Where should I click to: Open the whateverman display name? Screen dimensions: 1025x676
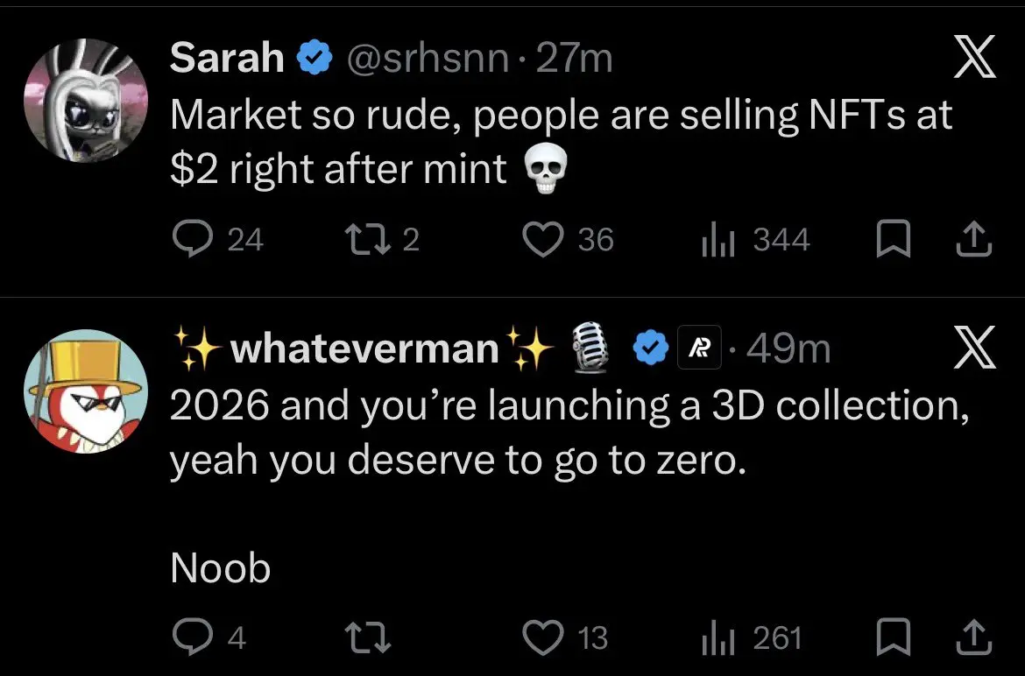click(x=364, y=349)
